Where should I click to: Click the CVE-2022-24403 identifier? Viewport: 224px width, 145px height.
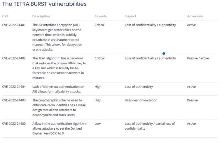point(14,100)
